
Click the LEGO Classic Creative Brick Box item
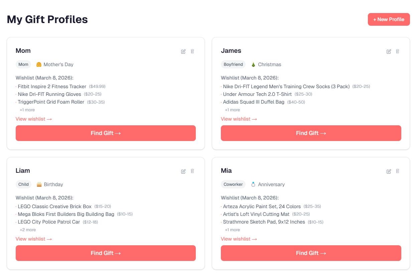pyautogui.click(x=54, y=207)
